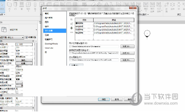
Task: Open the Macros (宏) options page
Action: [x=46, y=52]
